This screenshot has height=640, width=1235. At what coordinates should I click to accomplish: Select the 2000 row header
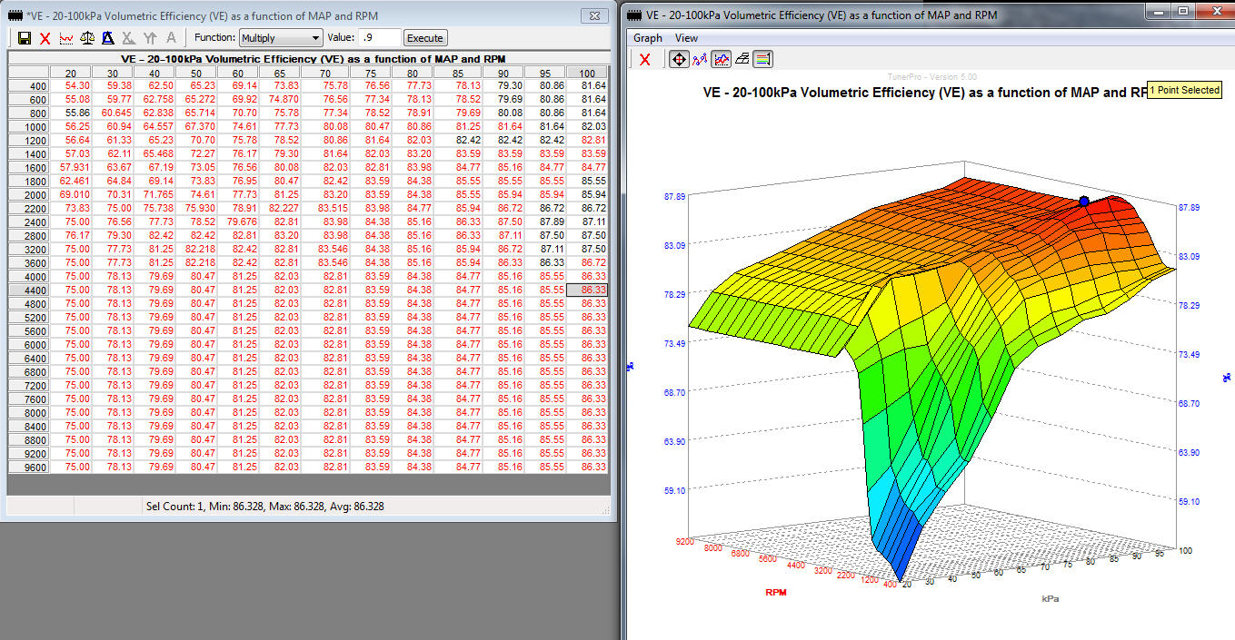(x=29, y=194)
